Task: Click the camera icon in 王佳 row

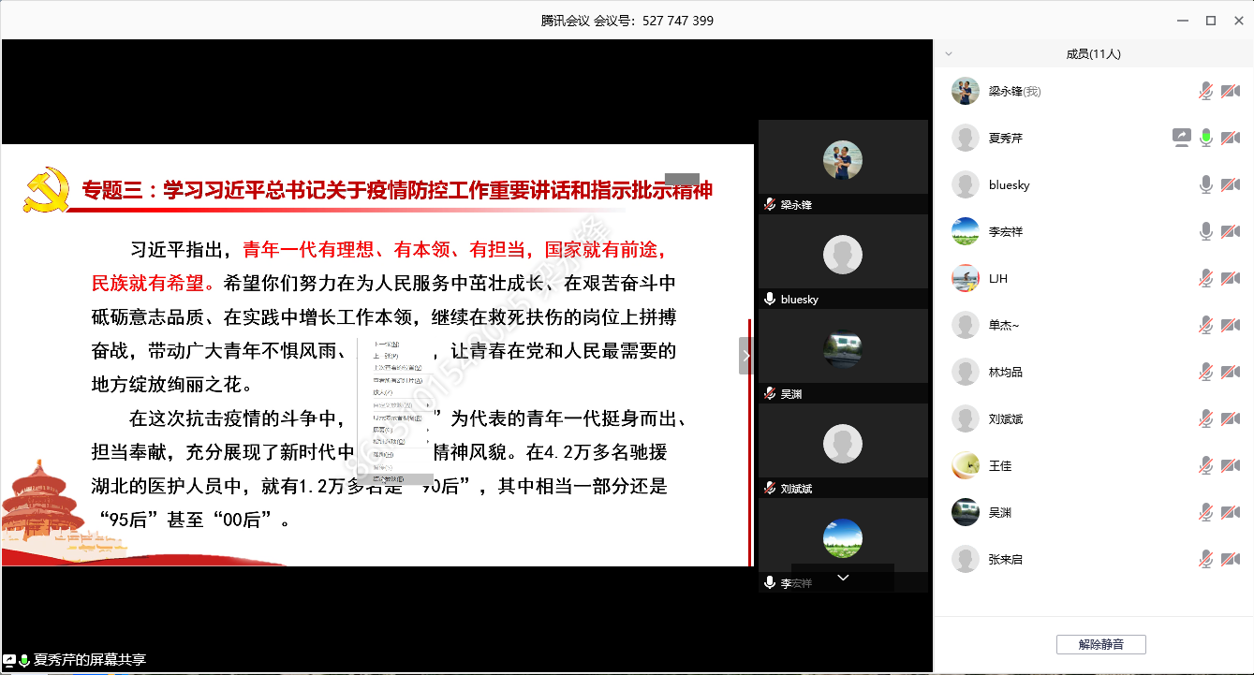Action: point(1231,465)
